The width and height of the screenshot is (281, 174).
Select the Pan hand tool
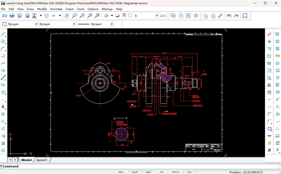click(67, 16)
